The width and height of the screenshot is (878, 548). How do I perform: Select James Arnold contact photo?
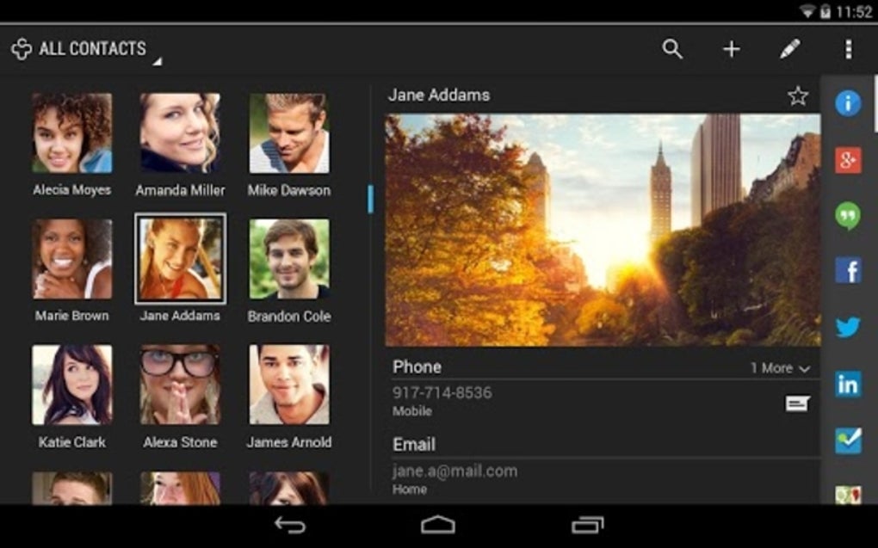pos(289,385)
